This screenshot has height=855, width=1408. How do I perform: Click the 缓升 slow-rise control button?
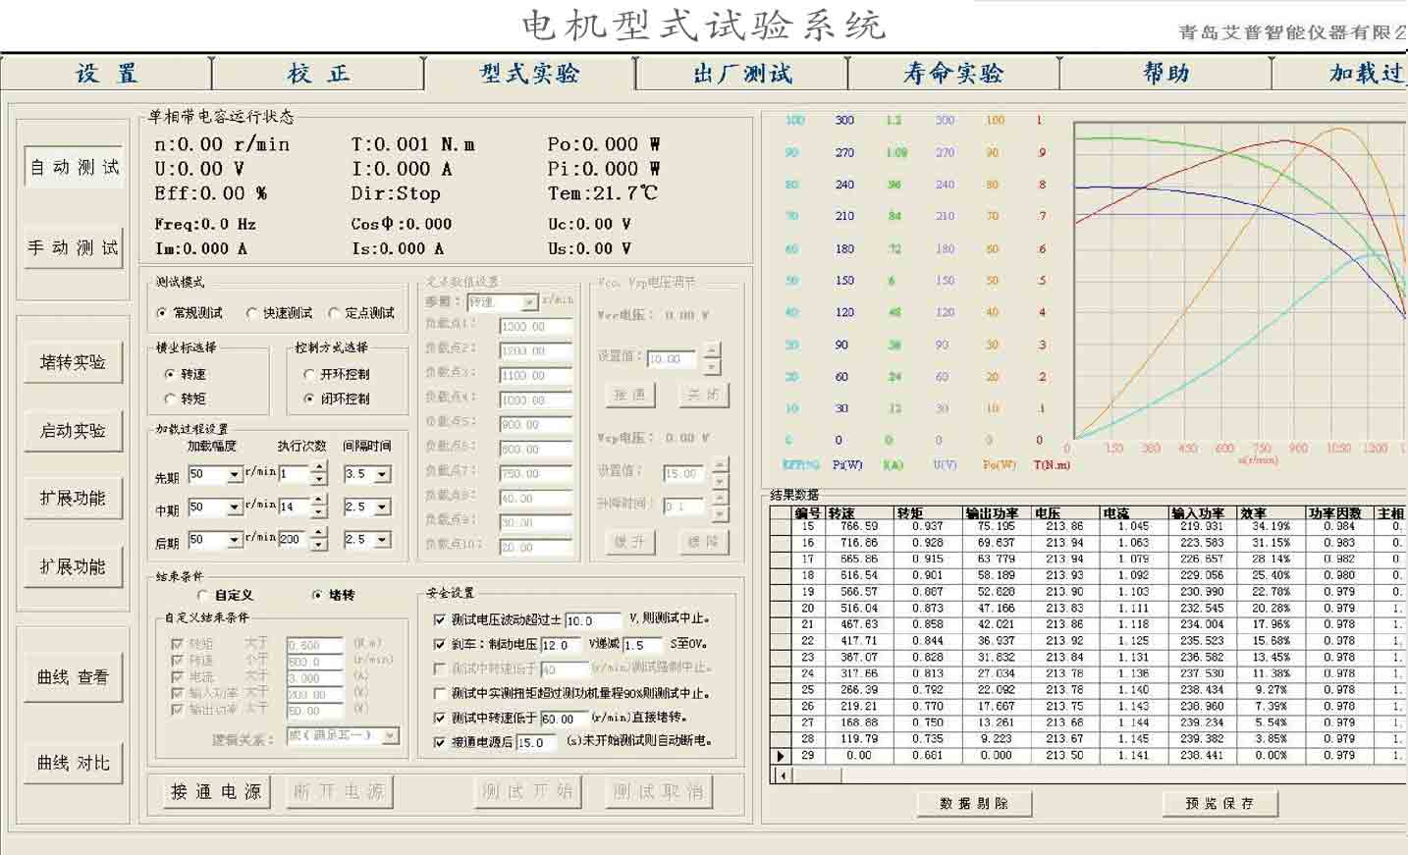(x=629, y=542)
